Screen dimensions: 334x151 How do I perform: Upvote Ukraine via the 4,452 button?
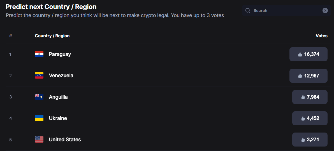pos(310,118)
